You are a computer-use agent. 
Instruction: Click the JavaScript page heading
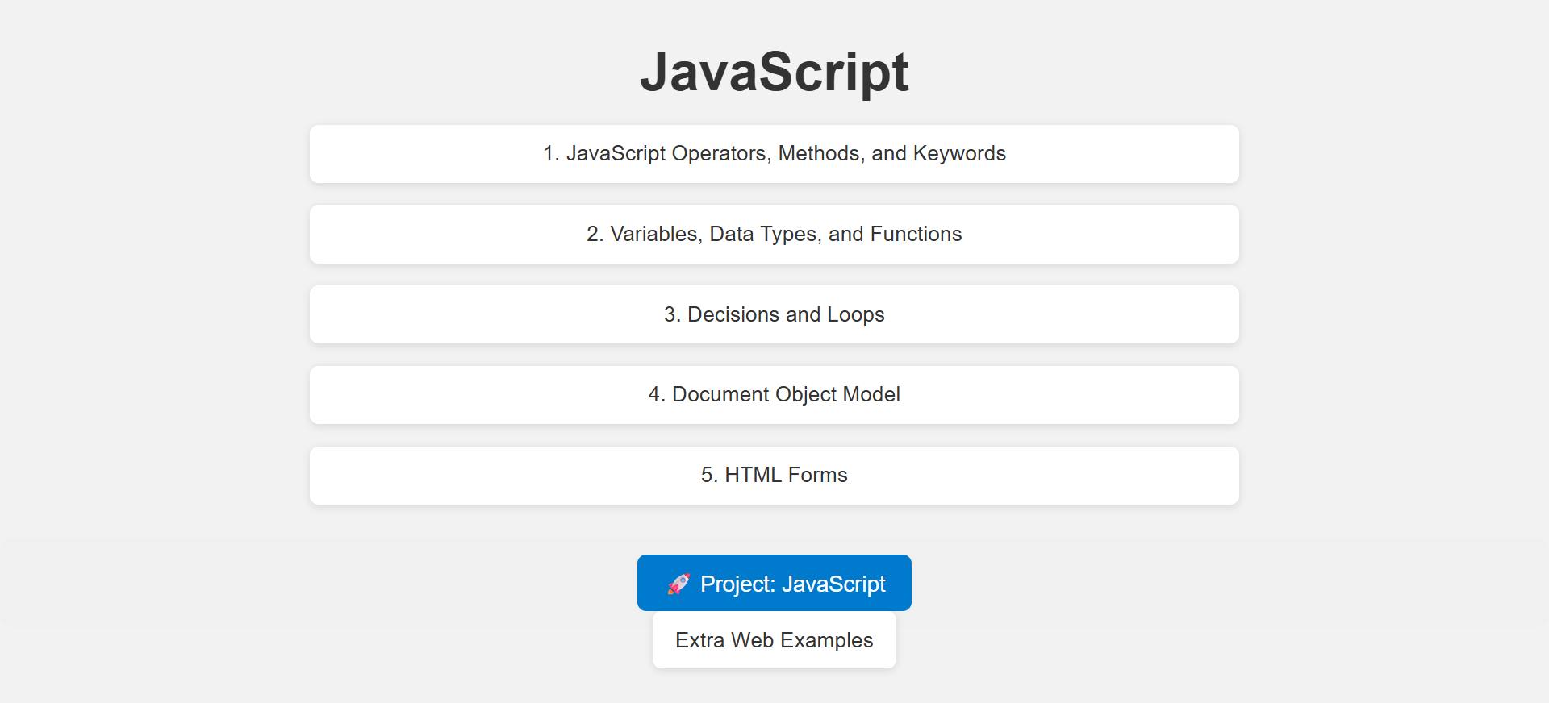tap(774, 73)
